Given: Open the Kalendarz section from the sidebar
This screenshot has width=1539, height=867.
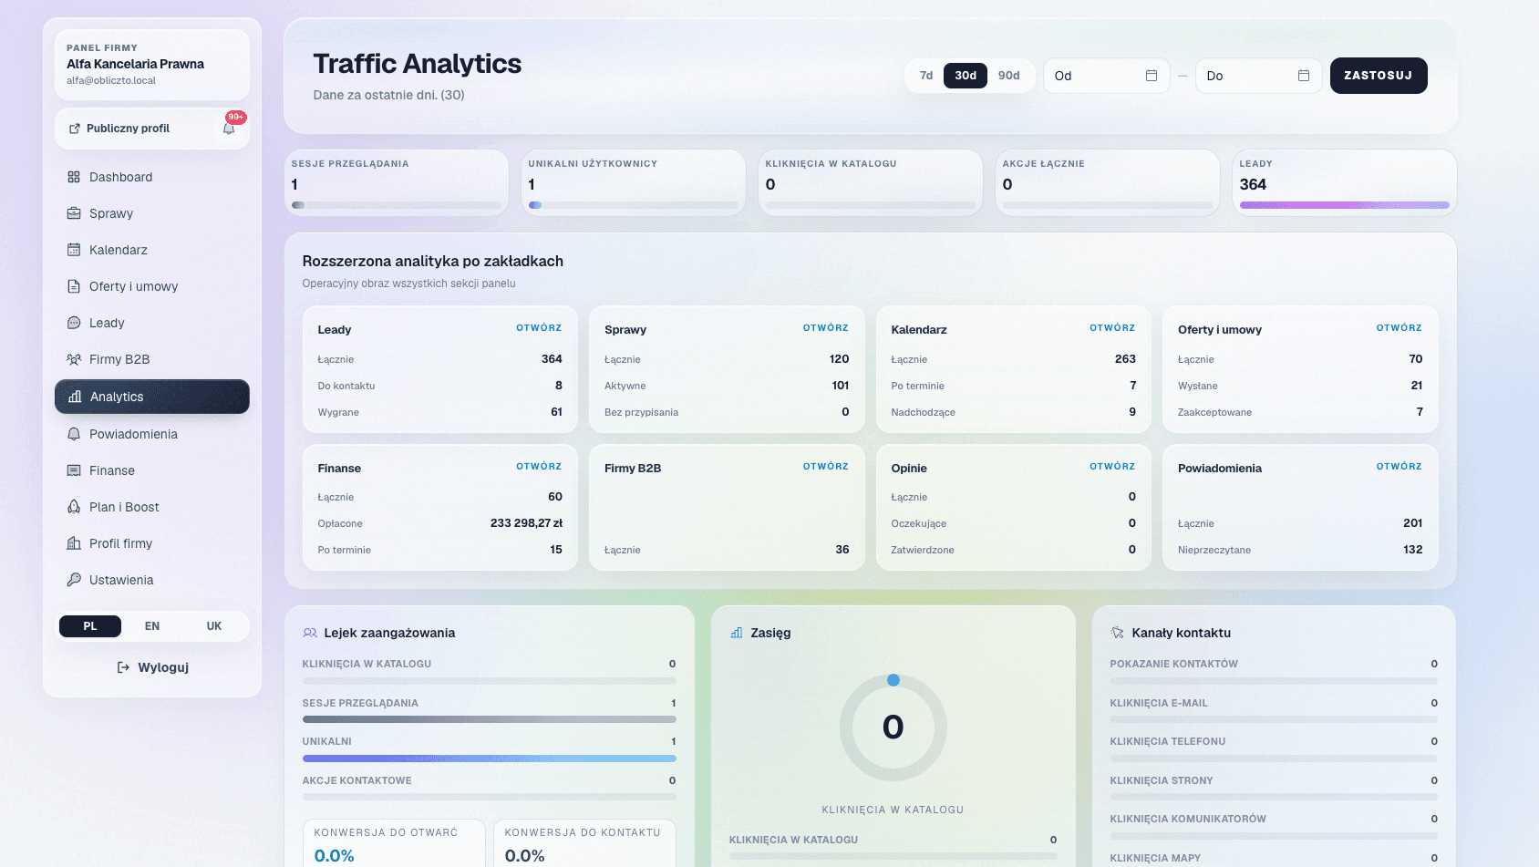Looking at the screenshot, I should 74,250.
